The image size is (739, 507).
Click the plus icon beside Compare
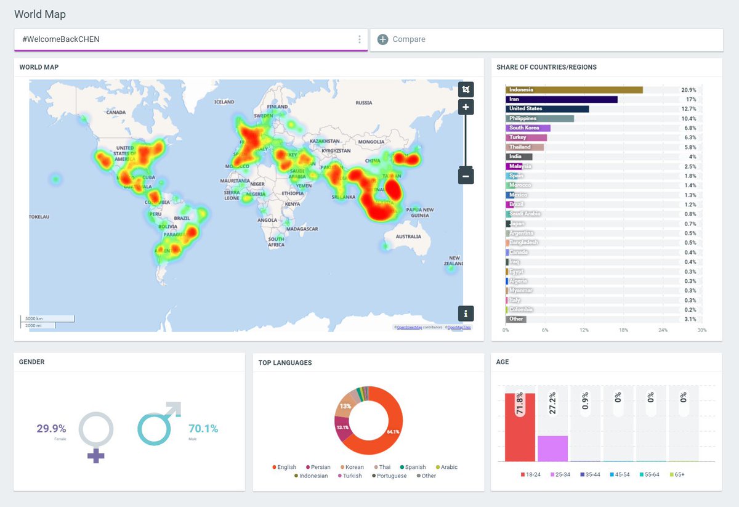382,39
